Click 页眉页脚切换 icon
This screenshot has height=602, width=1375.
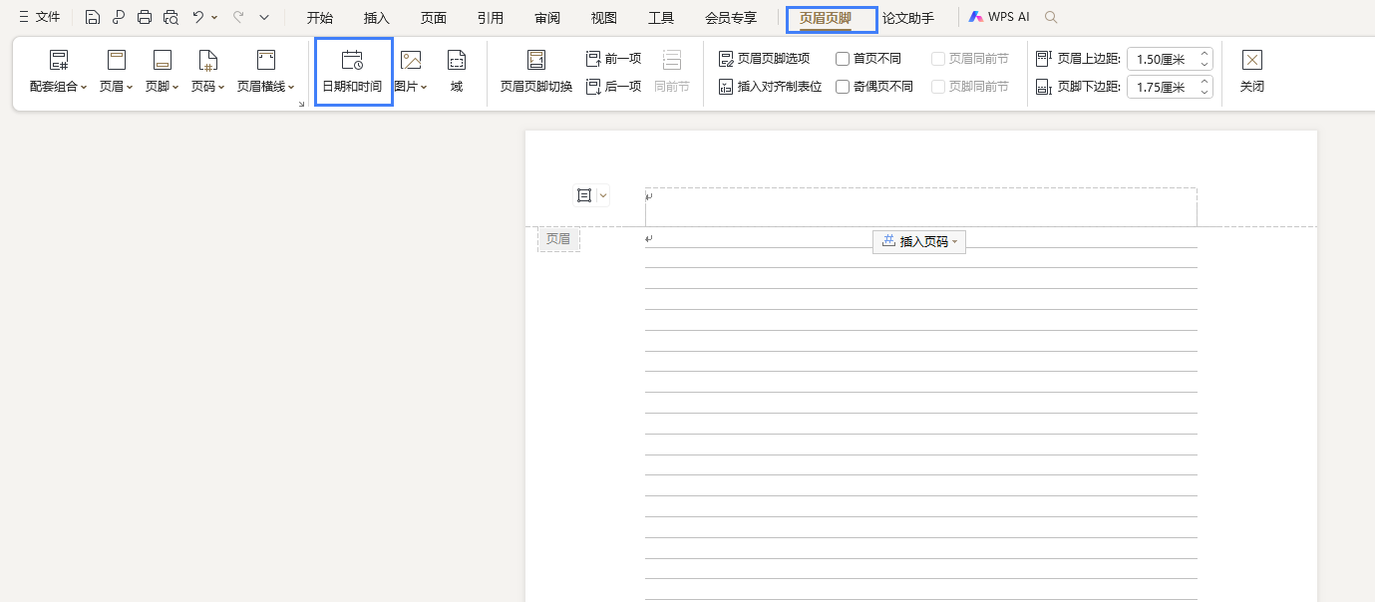click(x=536, y=72)
